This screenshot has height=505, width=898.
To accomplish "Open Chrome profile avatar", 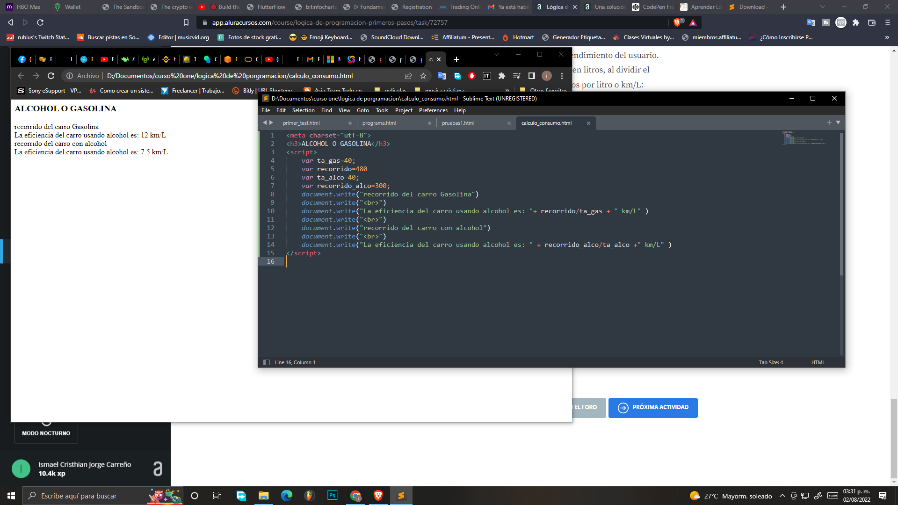I will (x=546, y=76).
